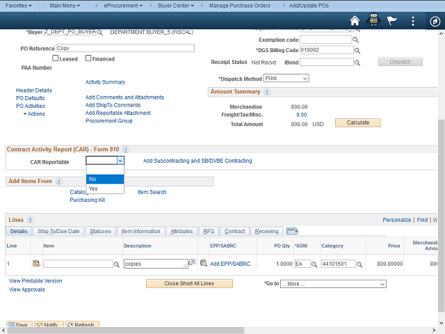Switch to the Ship To/Due Date tab
The height and width of the screenshot is (334, 445).
tap(58, 231)
